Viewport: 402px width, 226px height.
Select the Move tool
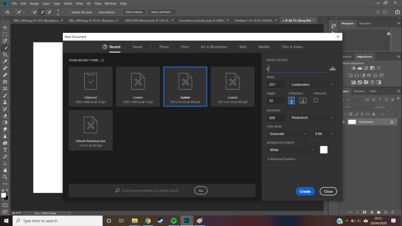point(5,27)
